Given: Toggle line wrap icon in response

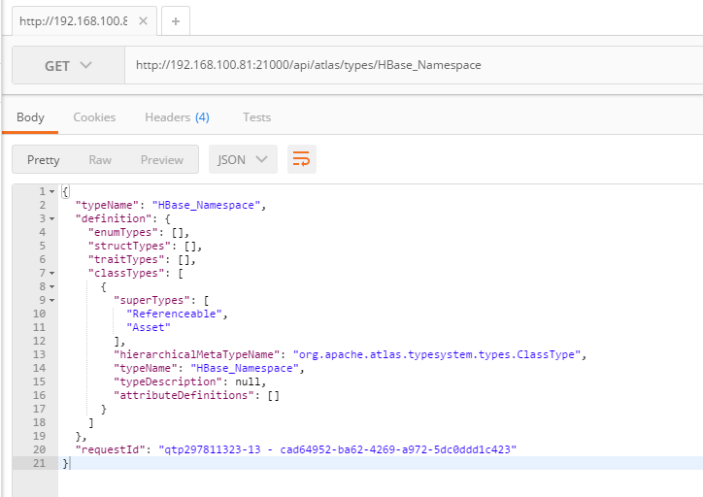Looking at the screenshot, I should 301,159.
